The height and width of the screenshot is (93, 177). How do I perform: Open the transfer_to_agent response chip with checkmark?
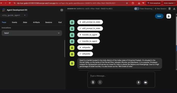click(88, 41)
